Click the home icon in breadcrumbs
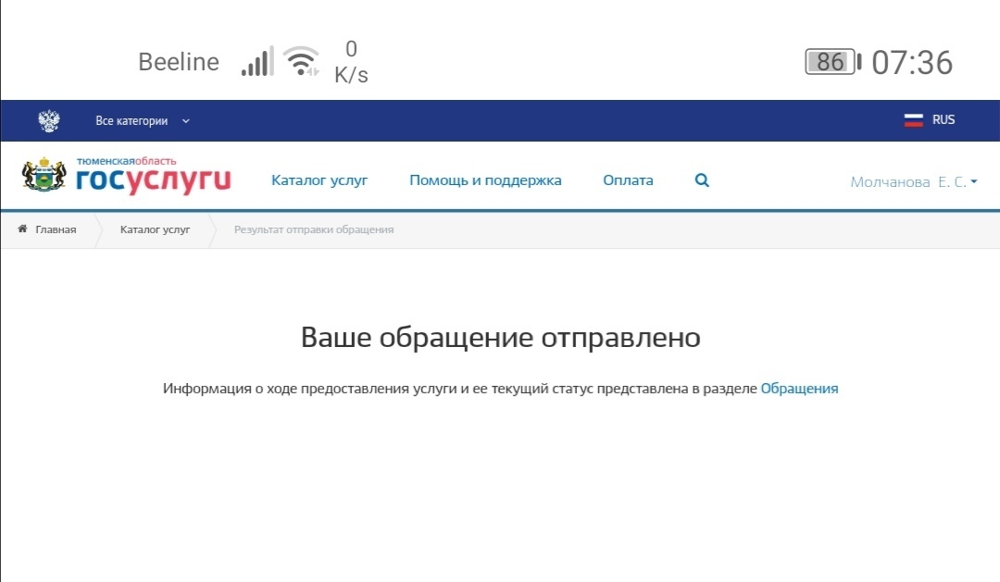The height and width of the screenshot is (582, 1000). point(23,229)
